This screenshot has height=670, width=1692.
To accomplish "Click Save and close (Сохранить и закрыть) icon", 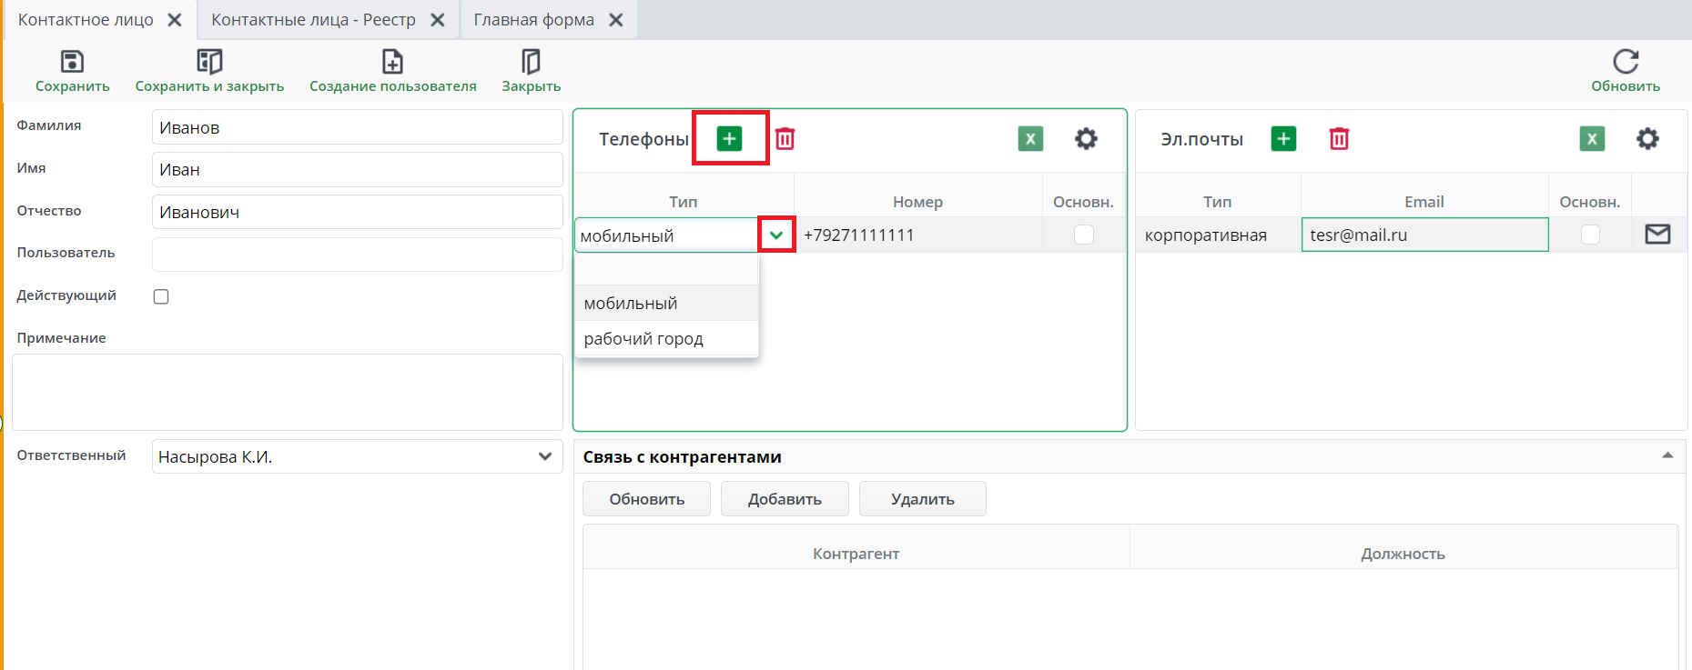I will (209, 62).
